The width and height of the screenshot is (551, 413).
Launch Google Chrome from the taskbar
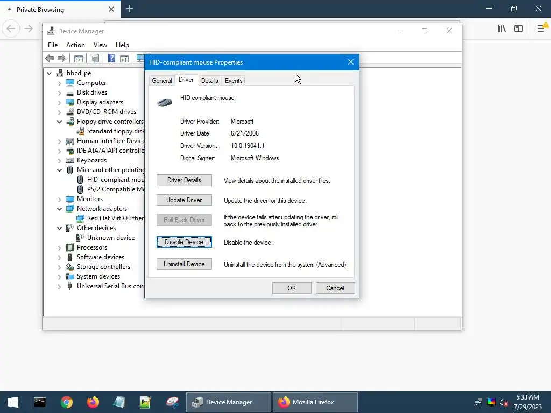click(66, 402)
